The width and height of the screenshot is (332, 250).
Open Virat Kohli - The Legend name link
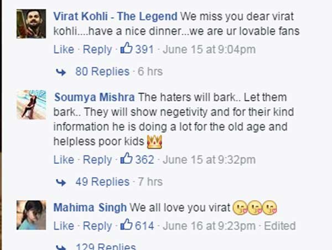tap(116, 17)
